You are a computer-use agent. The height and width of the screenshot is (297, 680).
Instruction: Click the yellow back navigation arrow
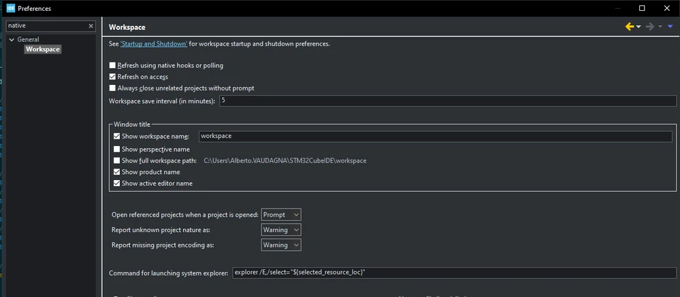[629, 27]
